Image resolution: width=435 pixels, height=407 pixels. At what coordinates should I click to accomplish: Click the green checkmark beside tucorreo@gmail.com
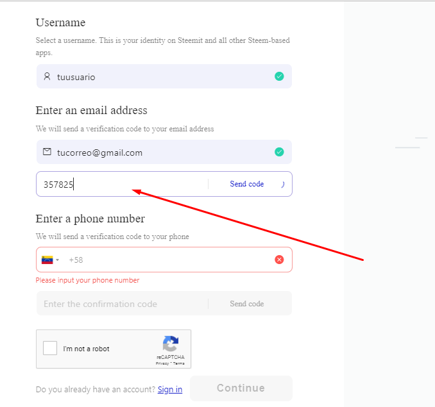279,152
